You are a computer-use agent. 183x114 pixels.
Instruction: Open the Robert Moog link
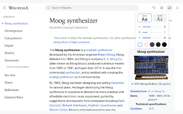point(106,54)
